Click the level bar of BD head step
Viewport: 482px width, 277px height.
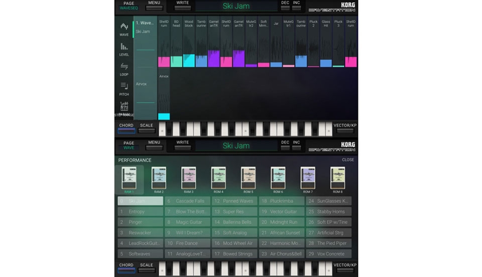point(176,62)
